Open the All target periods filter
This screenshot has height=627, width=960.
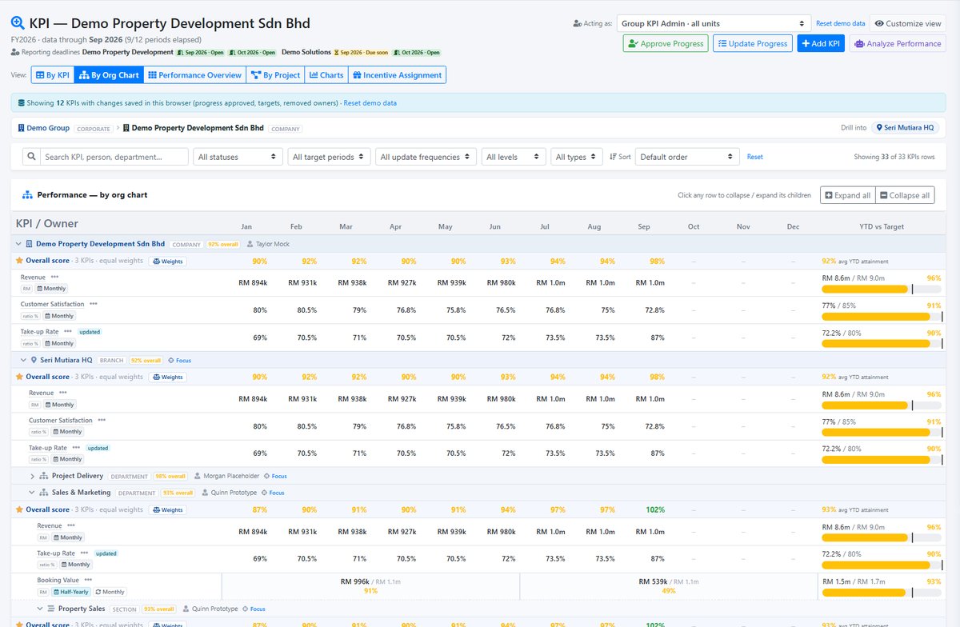coord(329,157)
